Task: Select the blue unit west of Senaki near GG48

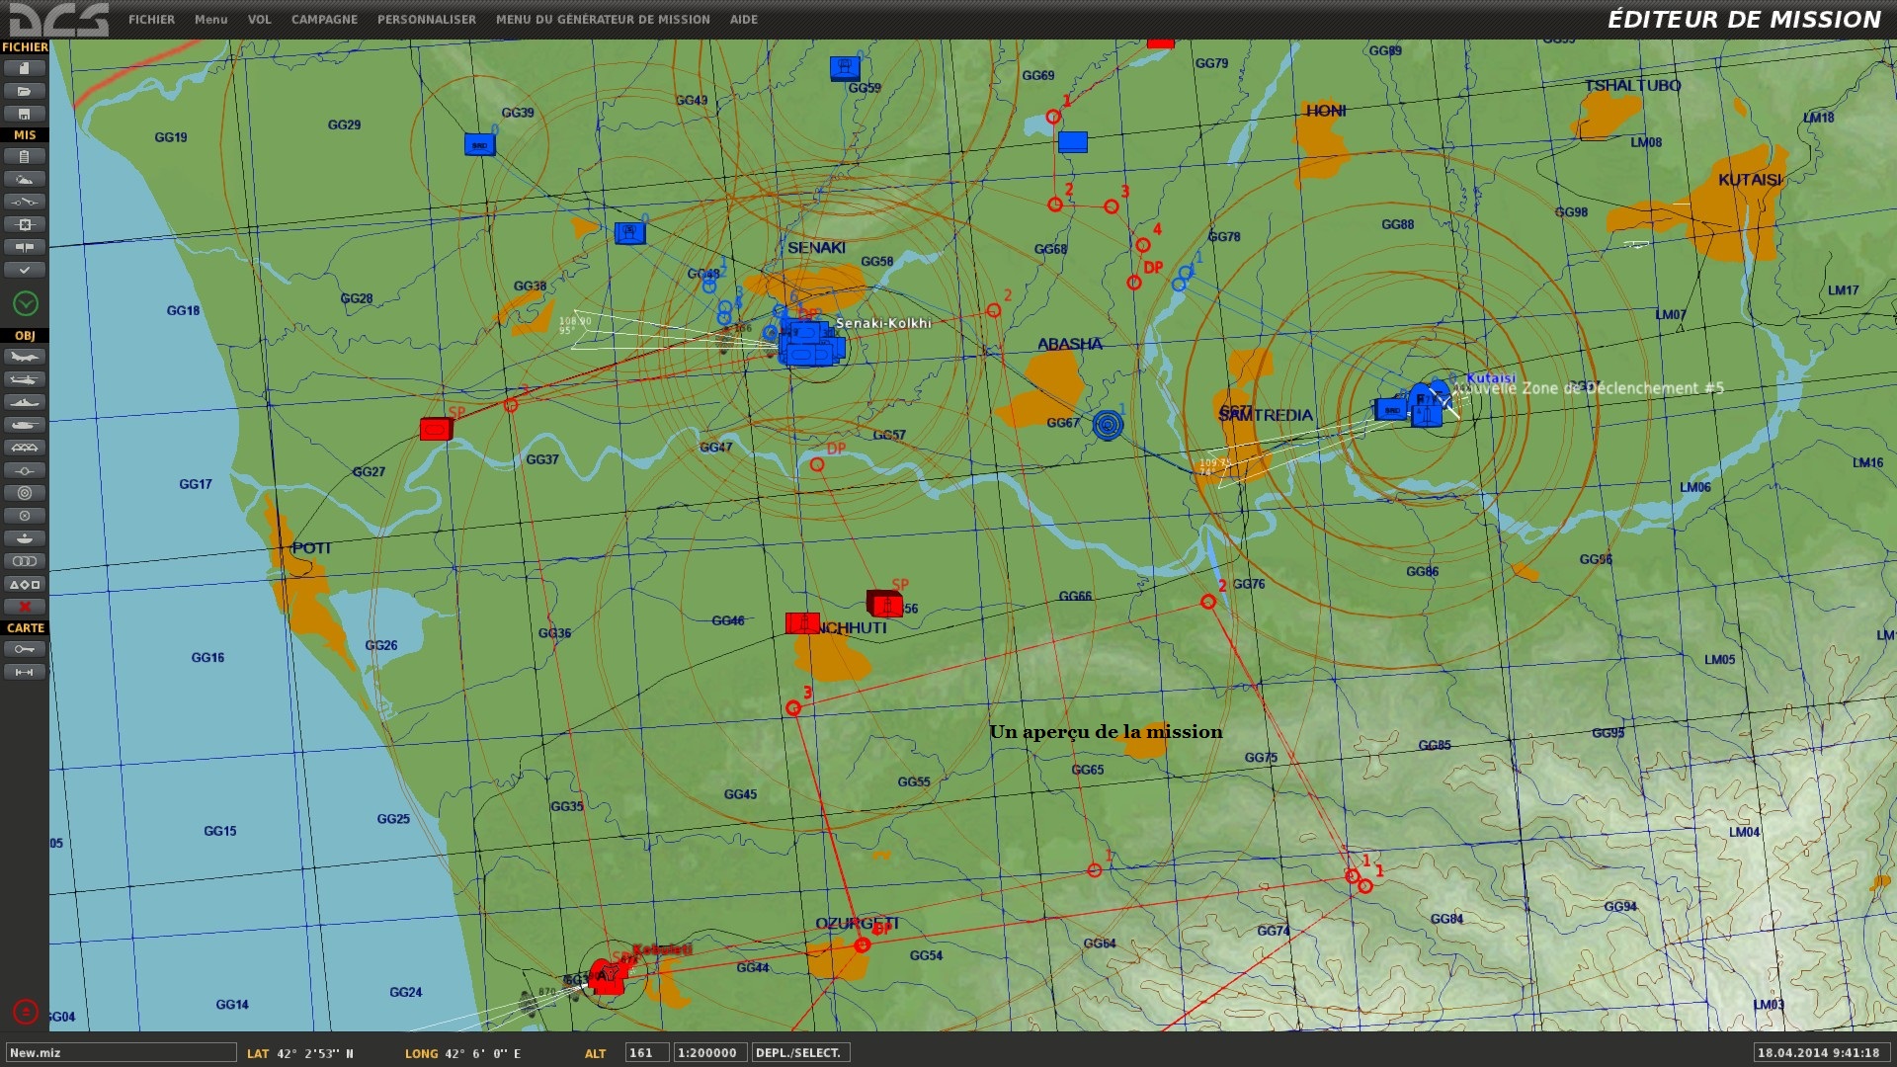Action: tap(629, 233)
